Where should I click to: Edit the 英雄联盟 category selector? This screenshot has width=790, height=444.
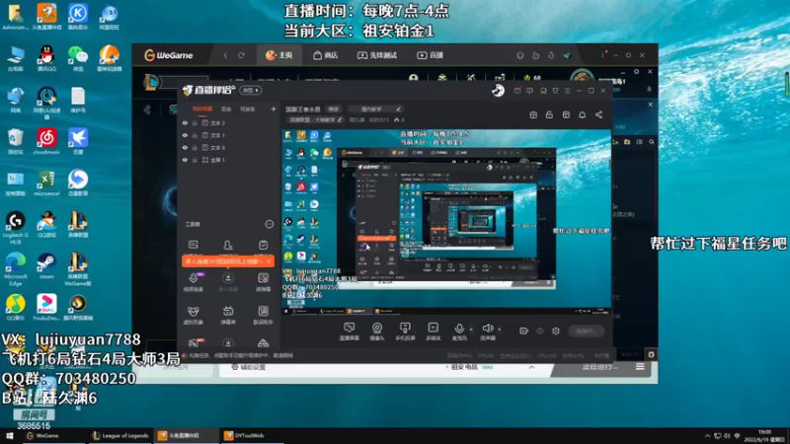pyautogui.click(x=316, y=119)
